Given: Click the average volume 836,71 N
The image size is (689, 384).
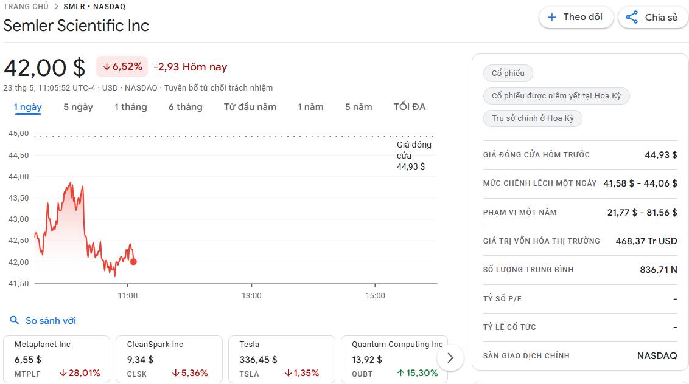Looking at the screenshot, I should coord(659,269).
